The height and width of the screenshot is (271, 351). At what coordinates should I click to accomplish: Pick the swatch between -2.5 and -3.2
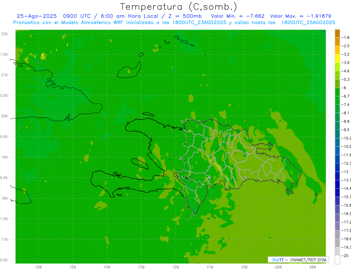coord(337,50)
